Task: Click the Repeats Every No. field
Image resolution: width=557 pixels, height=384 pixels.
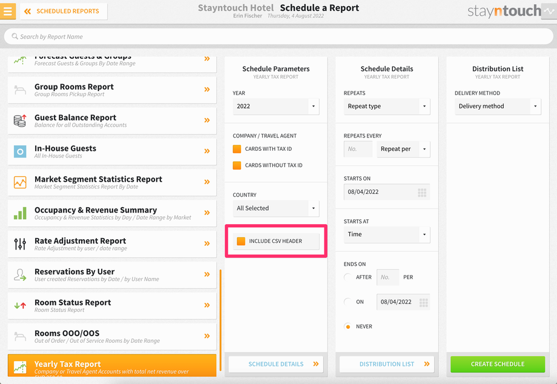Action: (358, 149)
